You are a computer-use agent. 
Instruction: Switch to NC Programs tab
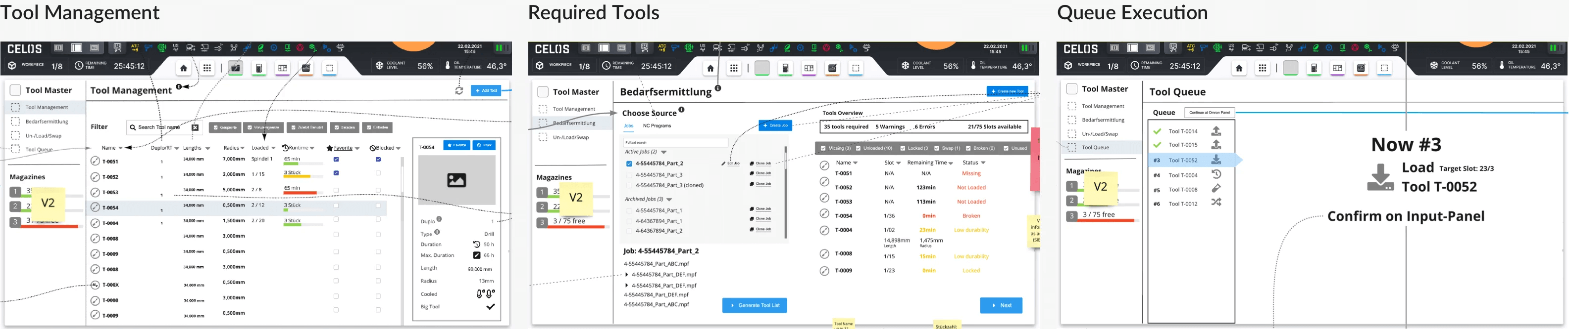click(657, 126)
